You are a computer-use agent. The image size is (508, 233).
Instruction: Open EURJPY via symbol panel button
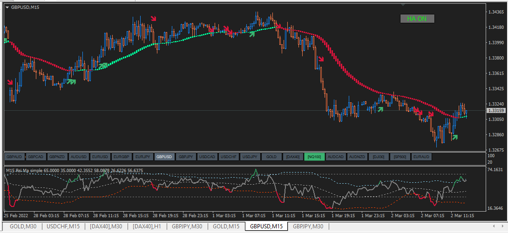tap(143, 157)
